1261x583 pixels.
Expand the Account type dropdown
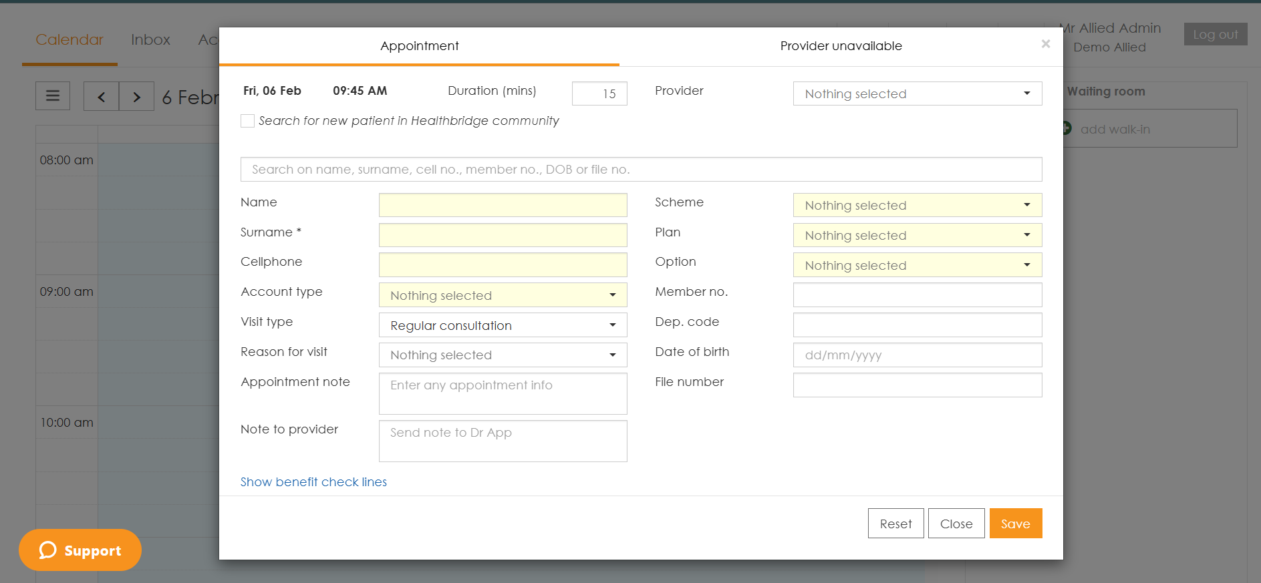503,295
